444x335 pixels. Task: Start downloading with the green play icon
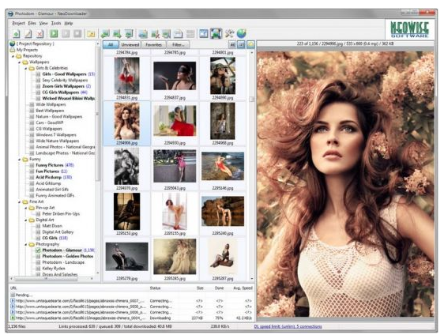pos(54,34)
